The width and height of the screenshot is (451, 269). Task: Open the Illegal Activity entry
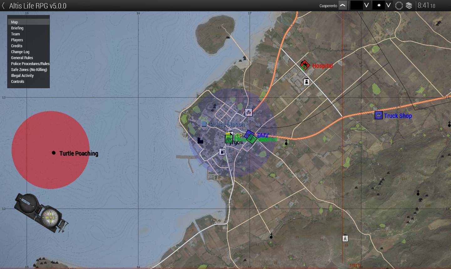pos(22,76)
